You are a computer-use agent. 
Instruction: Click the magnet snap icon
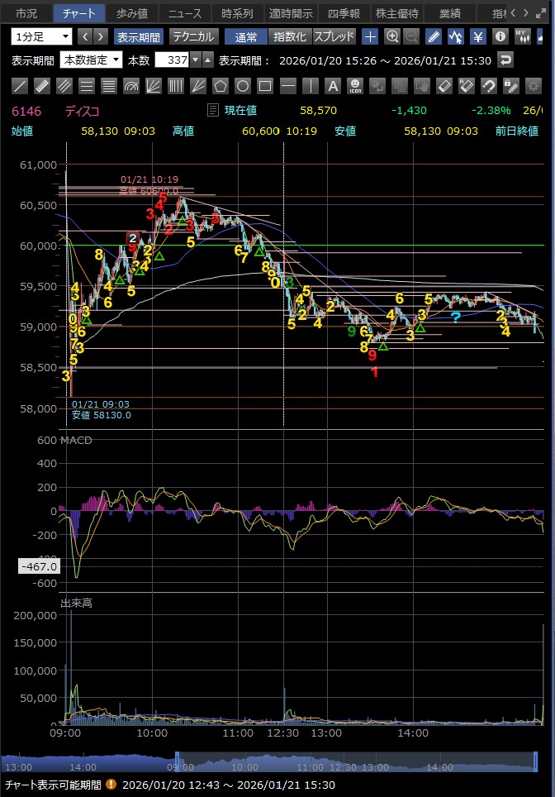point(488,86)
